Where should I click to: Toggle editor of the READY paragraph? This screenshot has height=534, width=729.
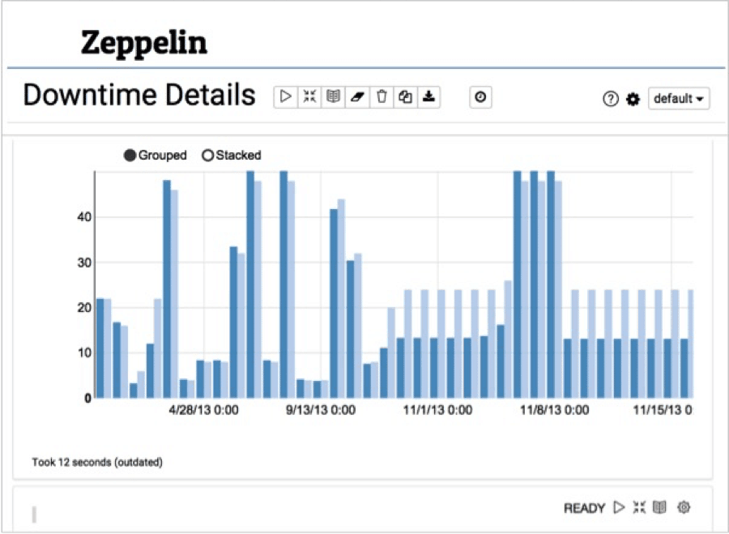(639, 507)
